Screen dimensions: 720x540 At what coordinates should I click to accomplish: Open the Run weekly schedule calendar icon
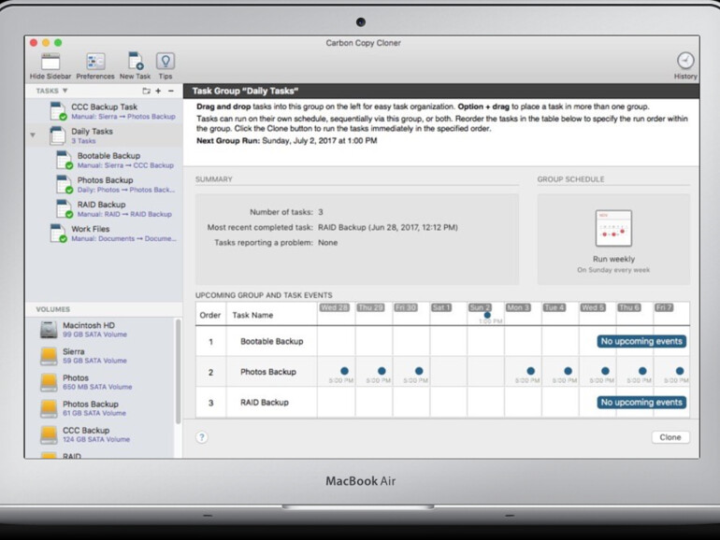pyautogui.click(x=613, y=228)
